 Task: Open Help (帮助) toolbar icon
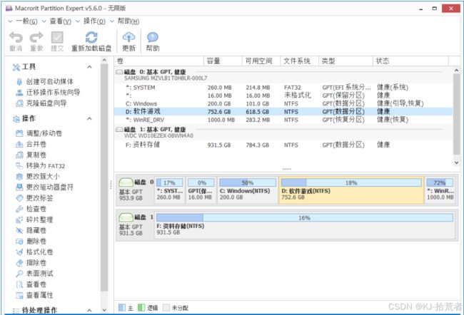tap(153, 37)
